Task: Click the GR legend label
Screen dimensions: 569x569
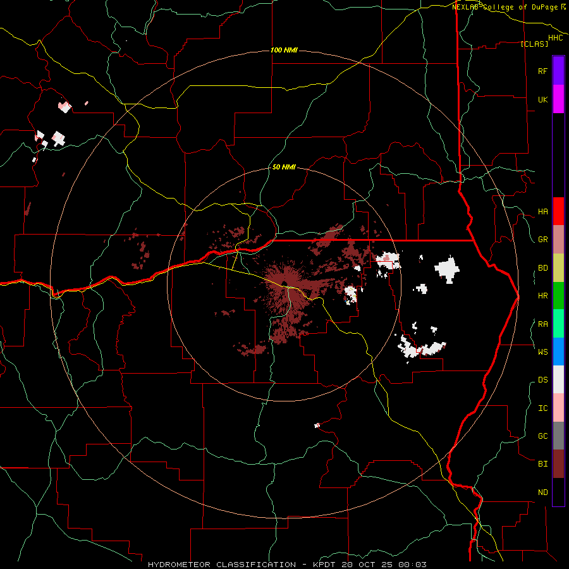Action: tap(542, 240)
